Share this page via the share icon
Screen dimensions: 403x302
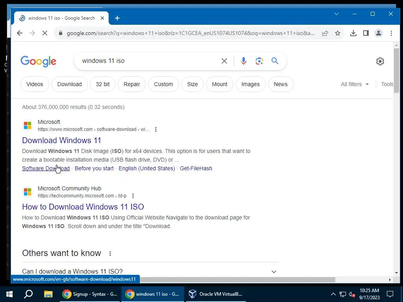tap(325, 33)
